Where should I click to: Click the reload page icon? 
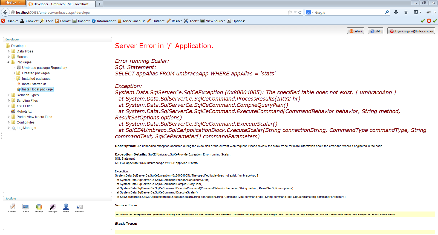pyautogui.click(x=300, y=12)
